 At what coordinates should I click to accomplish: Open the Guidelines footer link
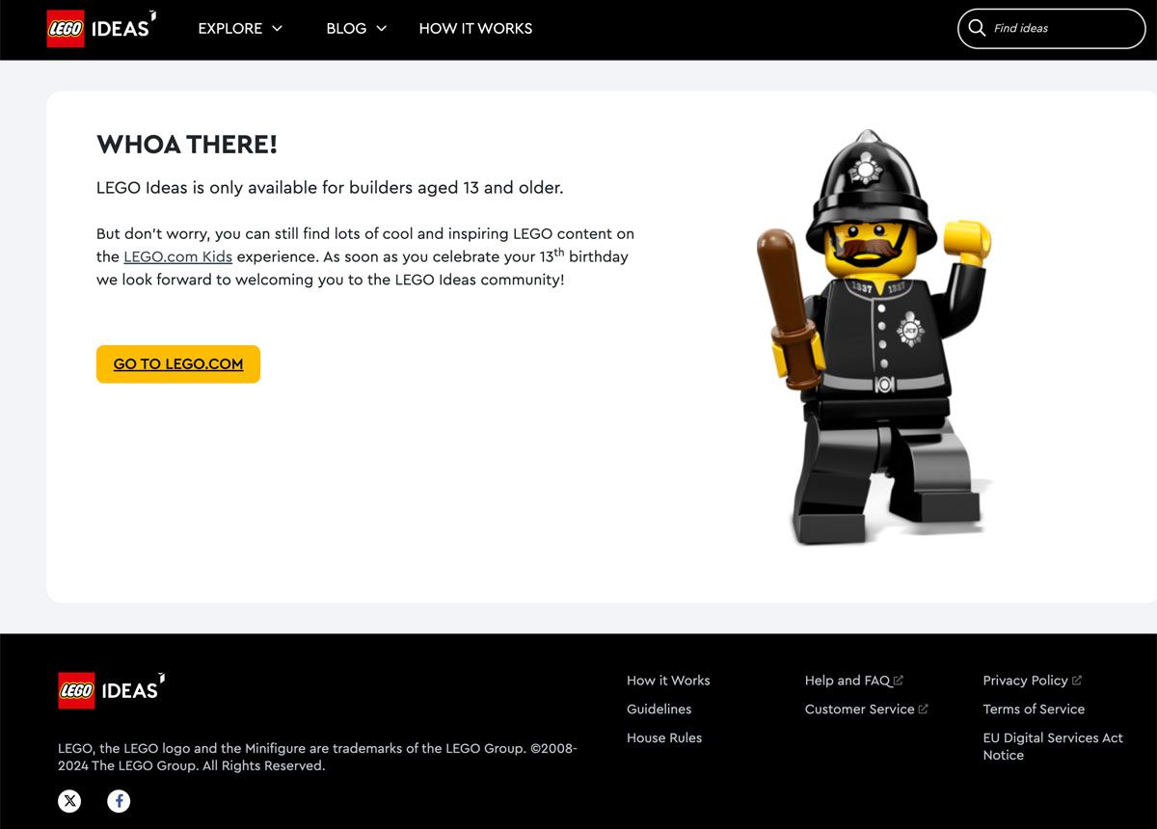pyautogui.click(x=659, y=709)
